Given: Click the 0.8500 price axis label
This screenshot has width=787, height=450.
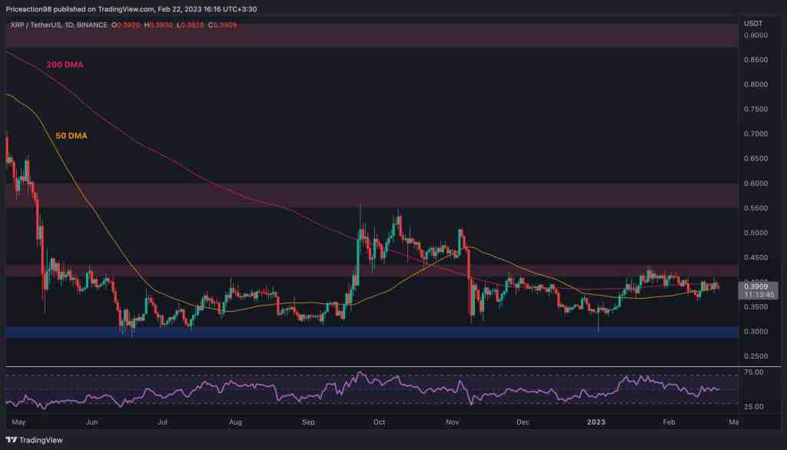Looking at the screenshot, I should tap(755, 60).
